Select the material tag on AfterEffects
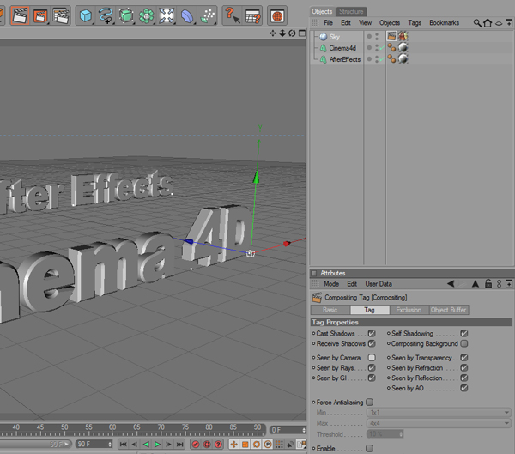 coord(403,59)
